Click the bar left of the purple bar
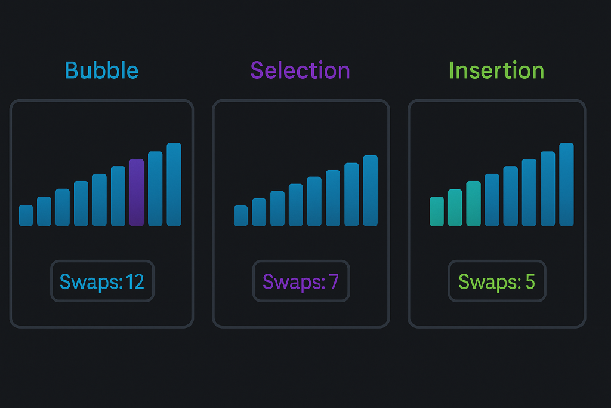This screenshot has width=611, height=408. coord(118,196)
